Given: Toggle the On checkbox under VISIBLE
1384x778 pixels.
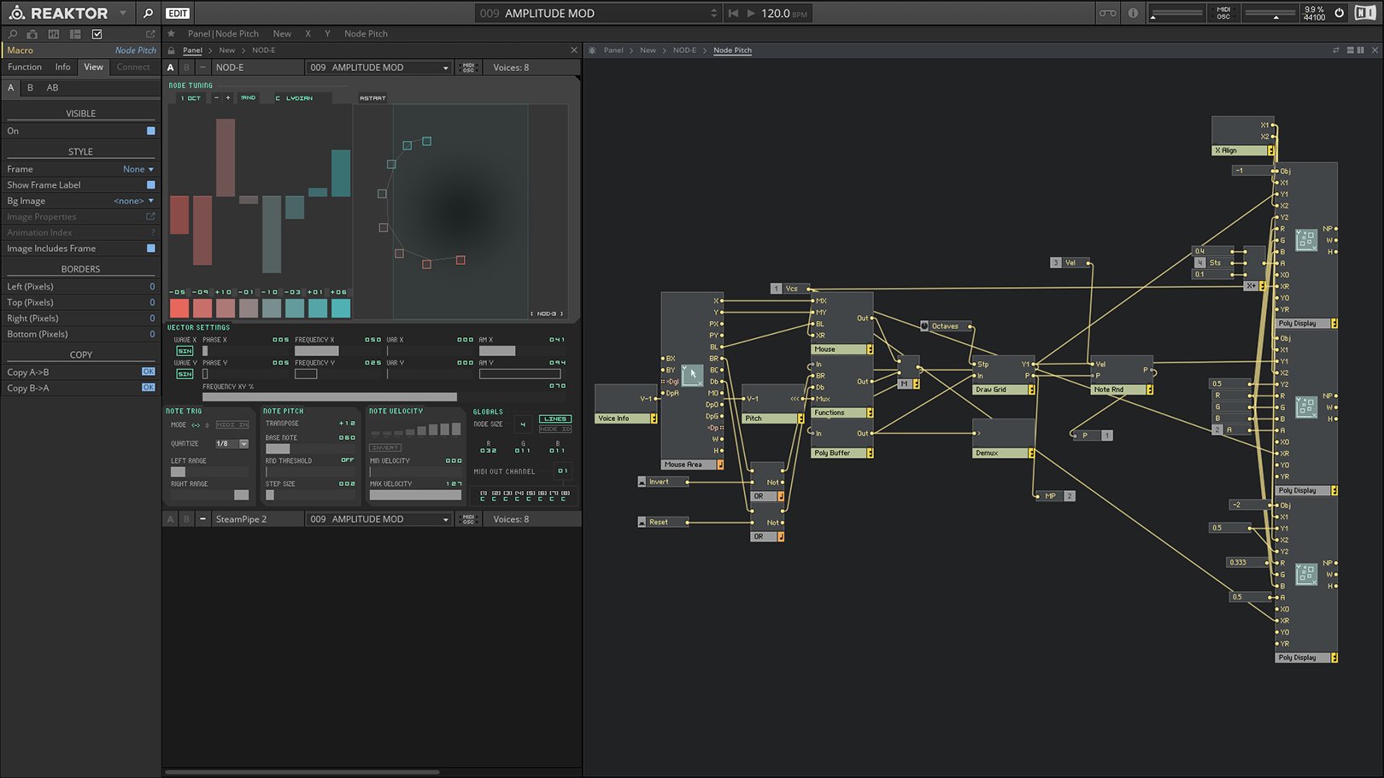Looking at the screenshot, I should point(150,131).
